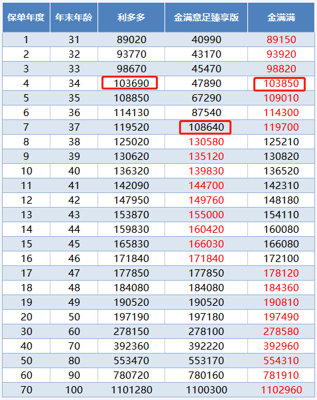Select age cell 100 in last row
317x400 pixels.
74,390
